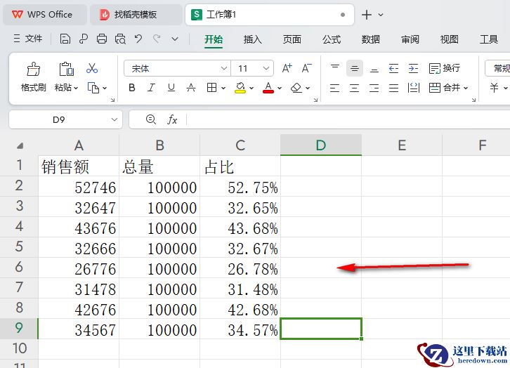510x368 pixels.
Task: Open Clear options dropdown arrow
Action: (308, 88)
